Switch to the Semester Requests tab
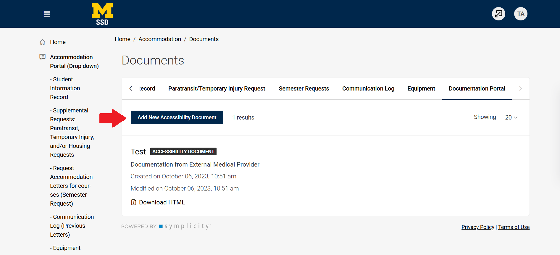Viewport: 560px width, 255px height. pyautogui.click(x=304, y=88)
